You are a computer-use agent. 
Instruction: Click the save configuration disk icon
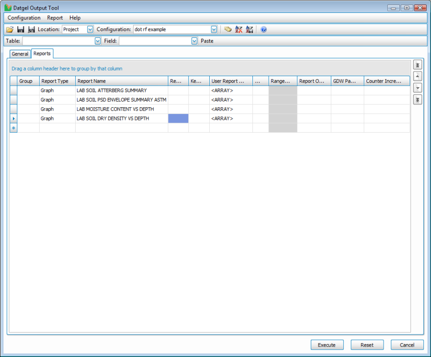21,30
